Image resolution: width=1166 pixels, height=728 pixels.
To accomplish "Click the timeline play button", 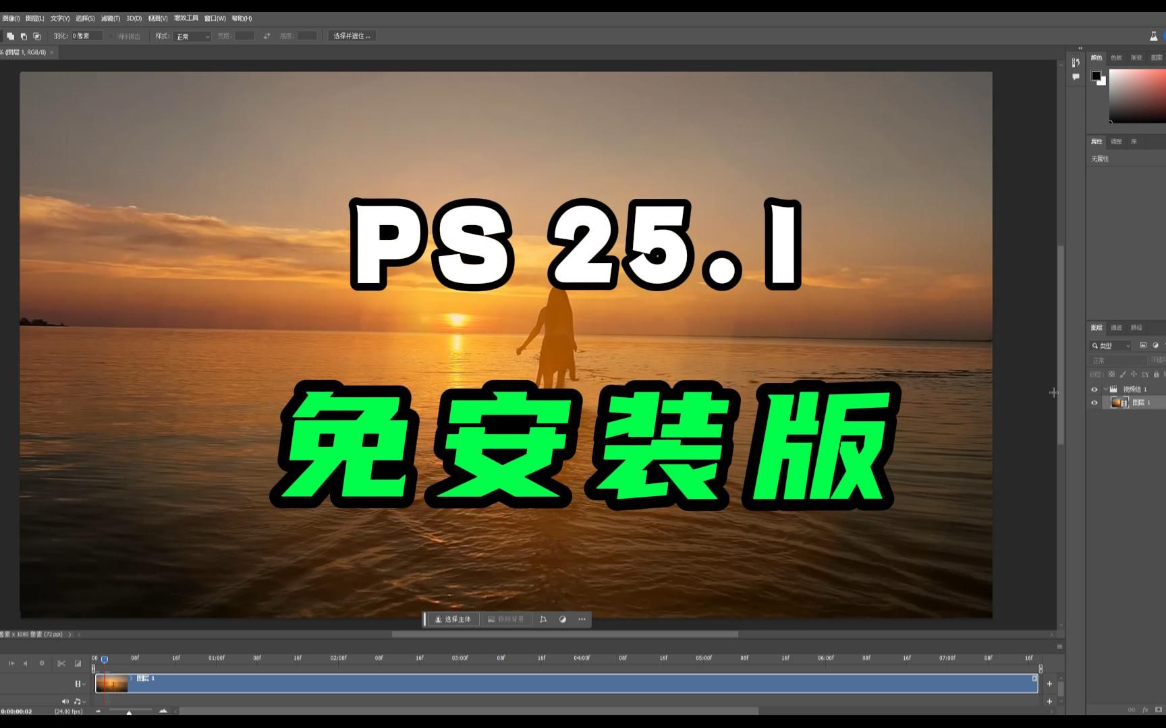I will 11,663.
